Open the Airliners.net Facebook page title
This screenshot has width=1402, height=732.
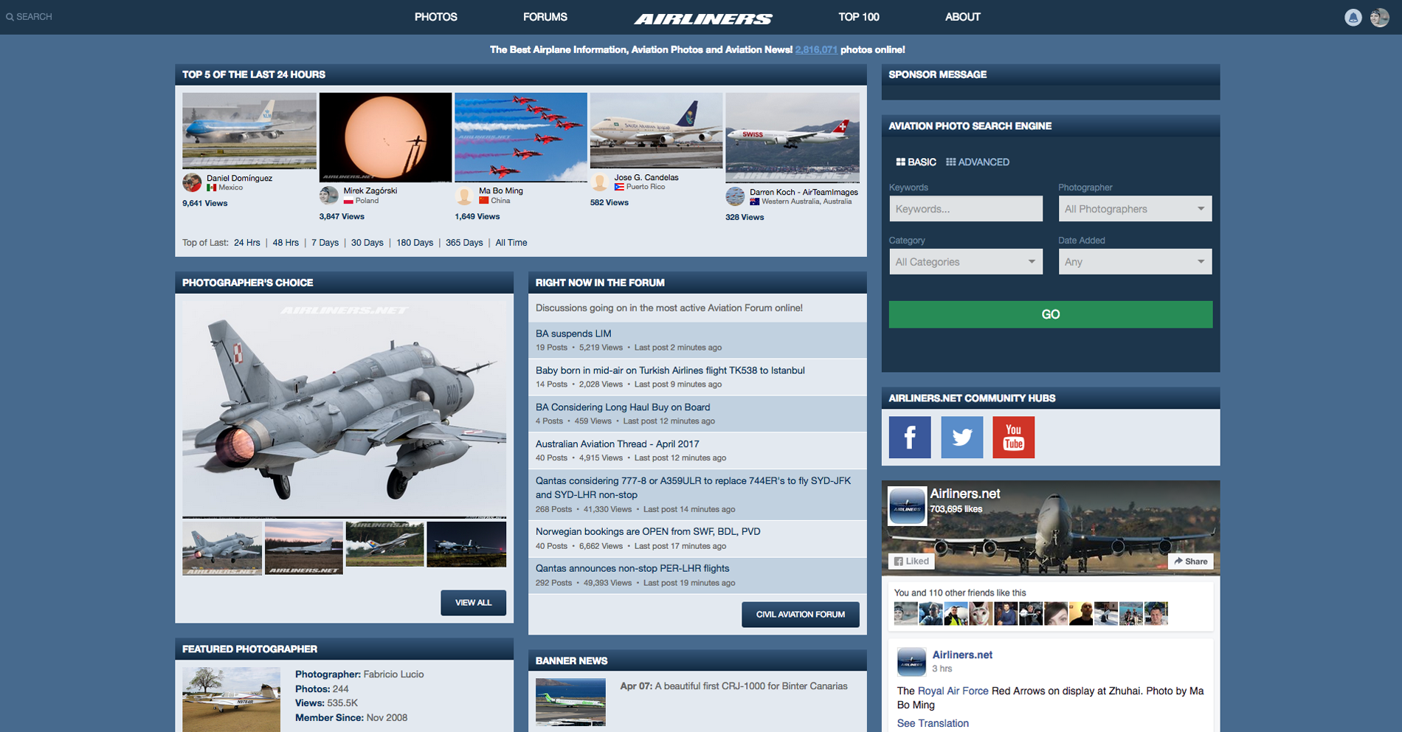coord(964,494)
